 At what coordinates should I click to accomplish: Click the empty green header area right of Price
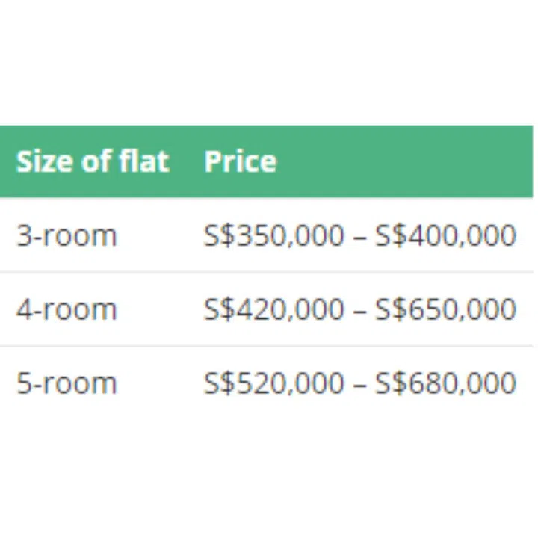click(403, 161)
